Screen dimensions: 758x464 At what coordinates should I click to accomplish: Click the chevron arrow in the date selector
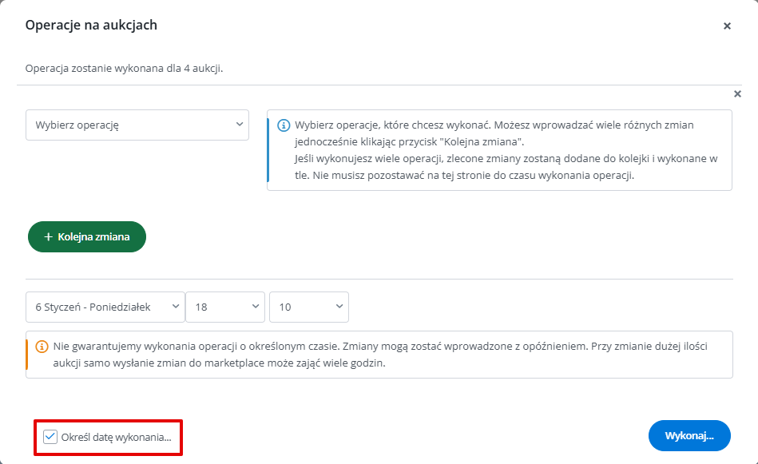click(176, 306)
